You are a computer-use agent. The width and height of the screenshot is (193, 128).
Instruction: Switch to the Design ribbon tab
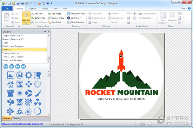click(x=45, y=8)
